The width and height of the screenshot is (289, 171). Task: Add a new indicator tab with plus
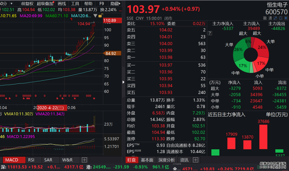pos(84,160)
